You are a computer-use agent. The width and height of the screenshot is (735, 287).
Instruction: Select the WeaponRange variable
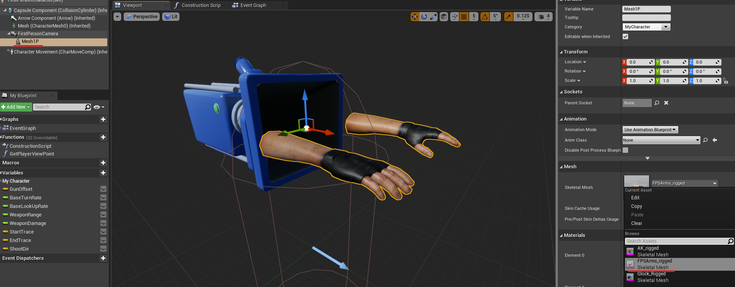coord(25,215)
